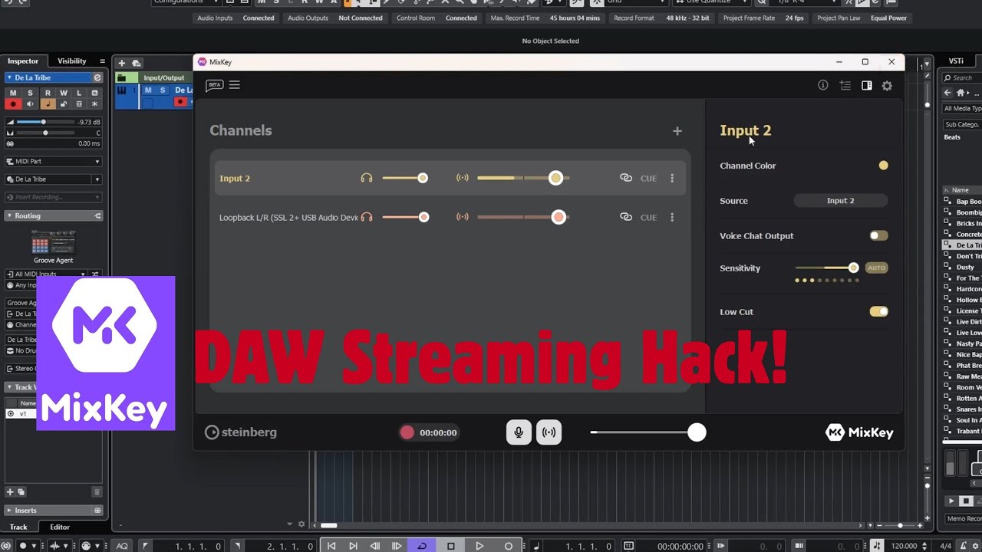Click the transport Play button

(x=479, y=546)
